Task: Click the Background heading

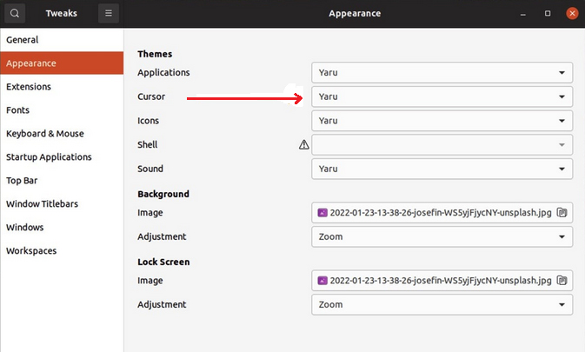Action: click(163, 195)
